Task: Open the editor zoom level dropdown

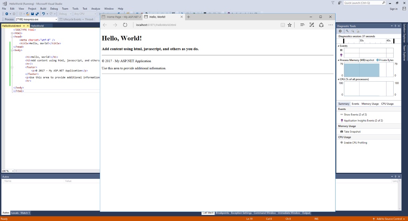Action: tap(13, 171)
